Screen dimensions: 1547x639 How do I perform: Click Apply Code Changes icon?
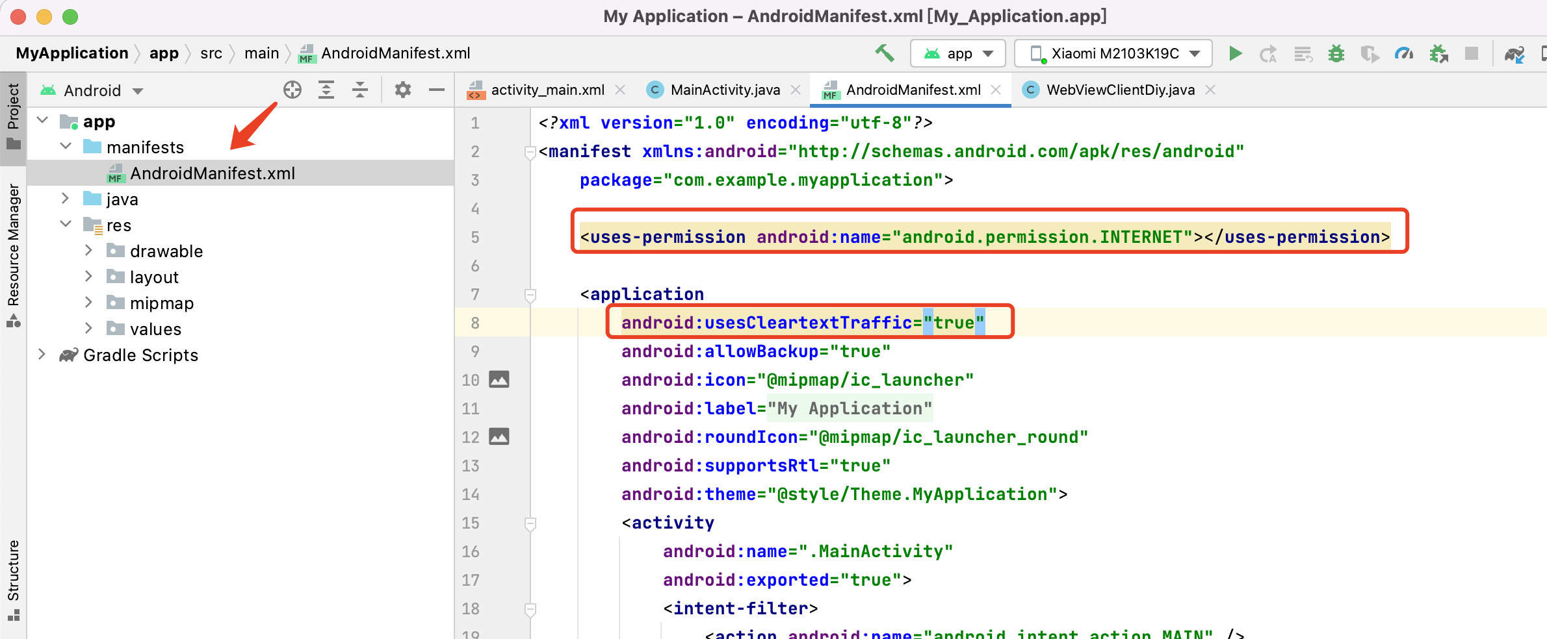click(x=1303, y=54)
